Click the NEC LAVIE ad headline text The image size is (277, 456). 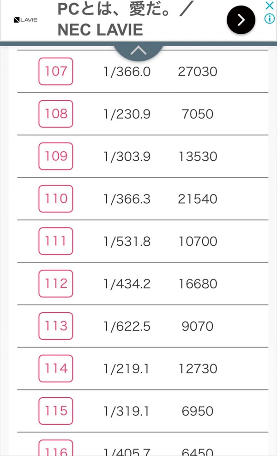[126, 19]
